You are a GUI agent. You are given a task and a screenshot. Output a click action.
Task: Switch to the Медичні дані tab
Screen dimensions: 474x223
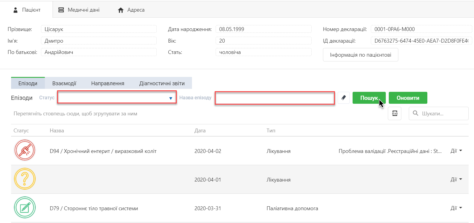point(79,10)
